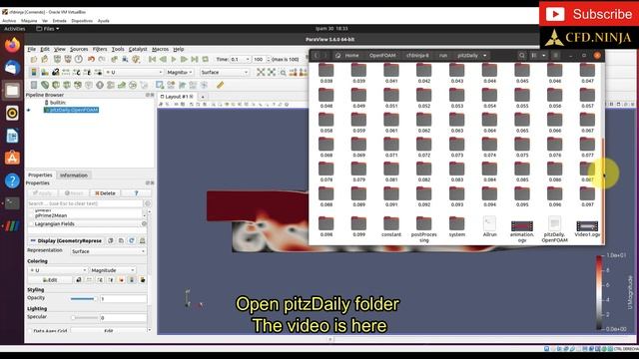This screenshot has width=639, height=359.
Task: Apply the Glyph filter icon
Action: pyautogui.click(x=100, y=85)
